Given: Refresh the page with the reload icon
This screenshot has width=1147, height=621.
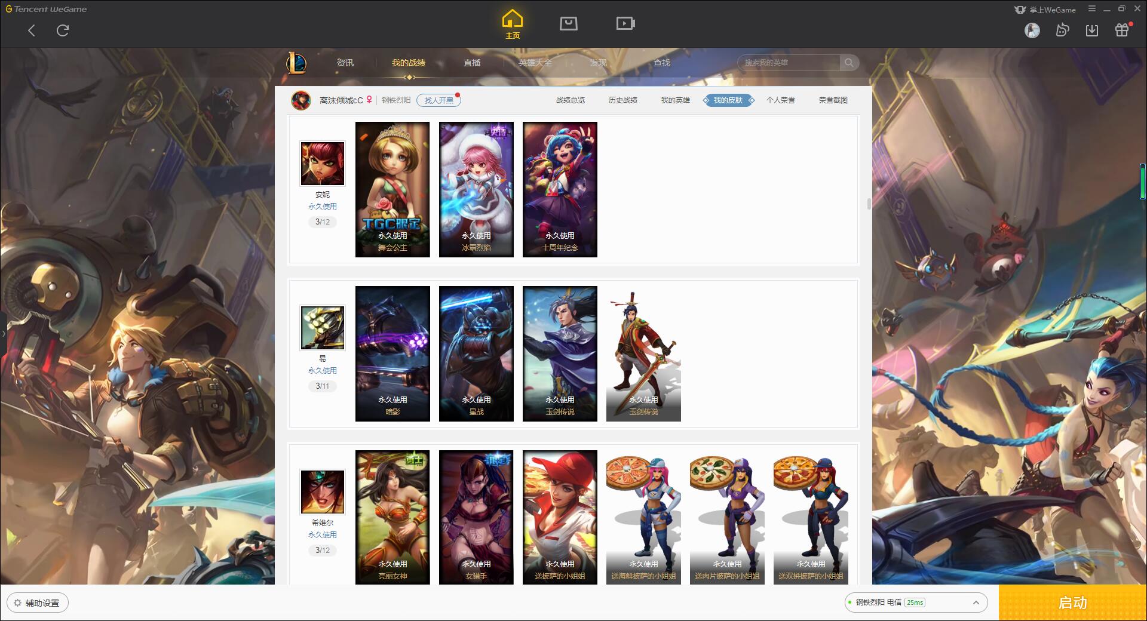Looking at the screenshot, I should click(x=63, y=30).
